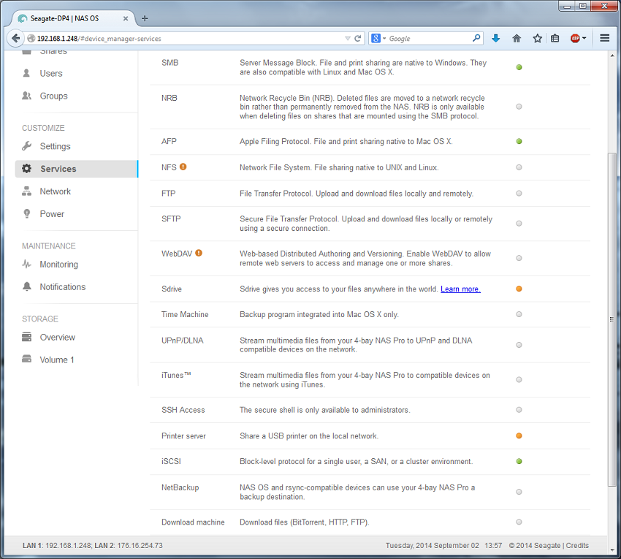Viewport: 621px width, 559px height.
Task: Go to Settings in sidebar
Action: 55,146
